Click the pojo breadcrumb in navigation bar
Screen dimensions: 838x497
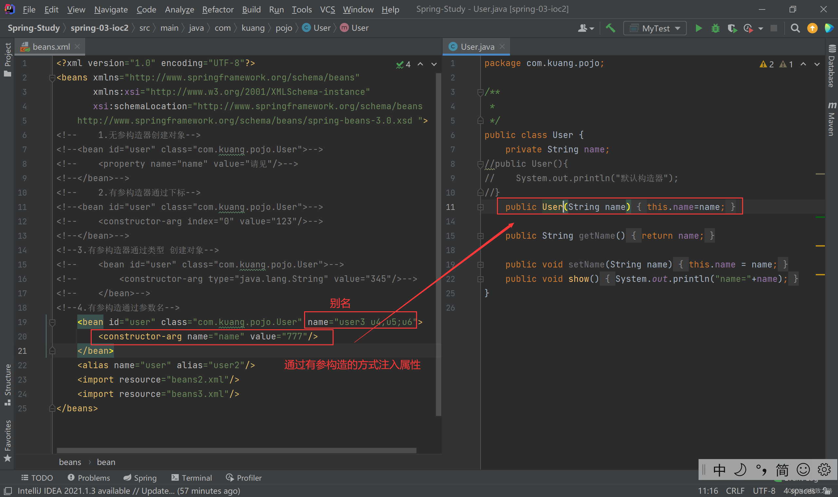[x=283, y=28]
